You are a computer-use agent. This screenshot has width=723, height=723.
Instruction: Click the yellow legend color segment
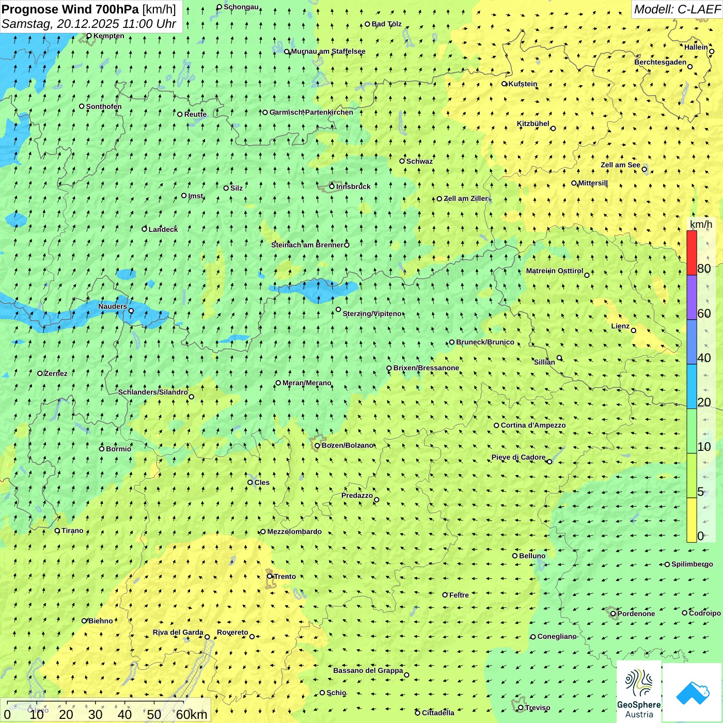point(691,520)
